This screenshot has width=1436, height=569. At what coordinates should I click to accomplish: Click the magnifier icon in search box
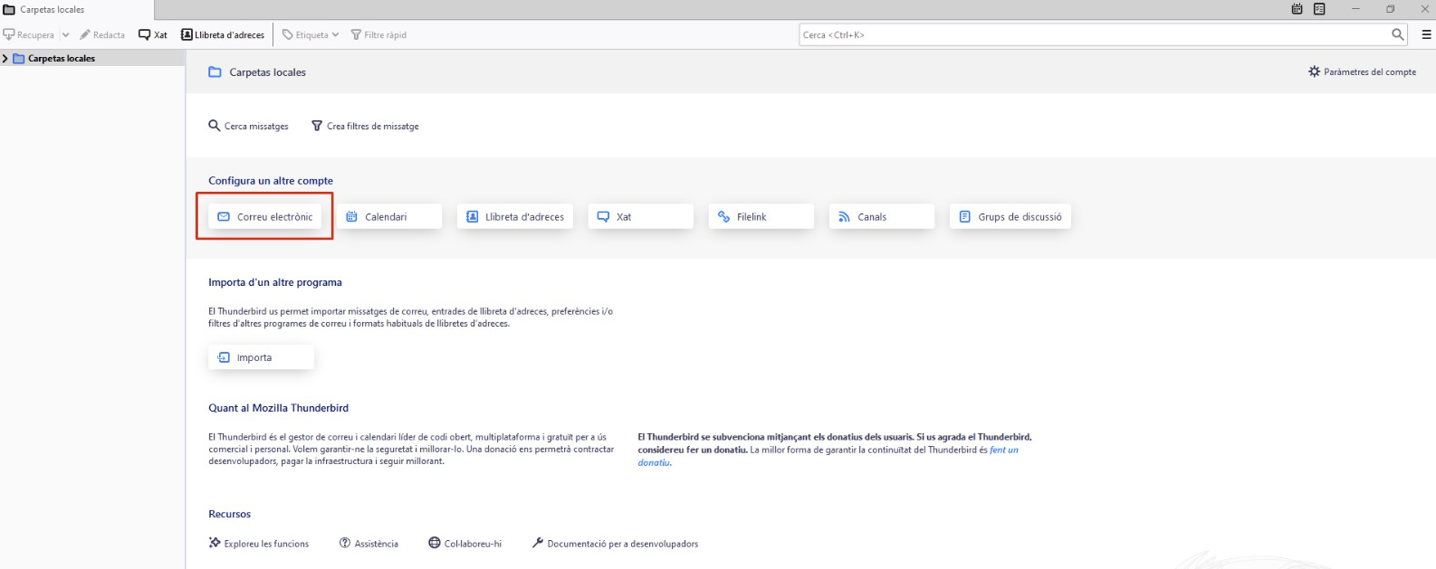coord(1398,34)
